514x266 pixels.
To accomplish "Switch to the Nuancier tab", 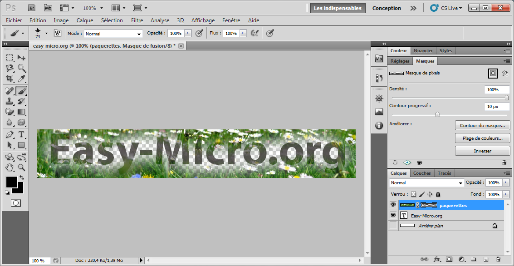I will (x=423, y=50).
